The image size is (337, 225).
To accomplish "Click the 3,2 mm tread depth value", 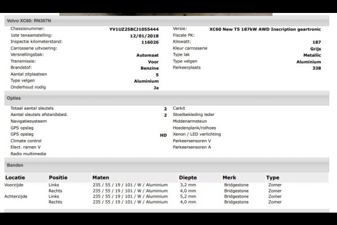I will (x=188, y=184).
